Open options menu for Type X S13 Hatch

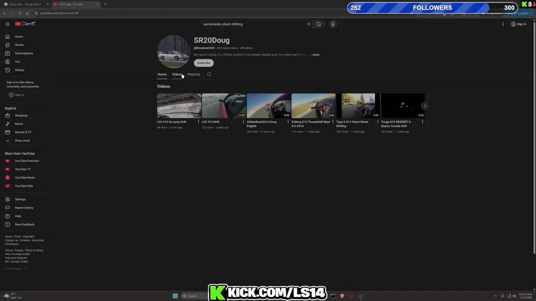pos(378,122)
